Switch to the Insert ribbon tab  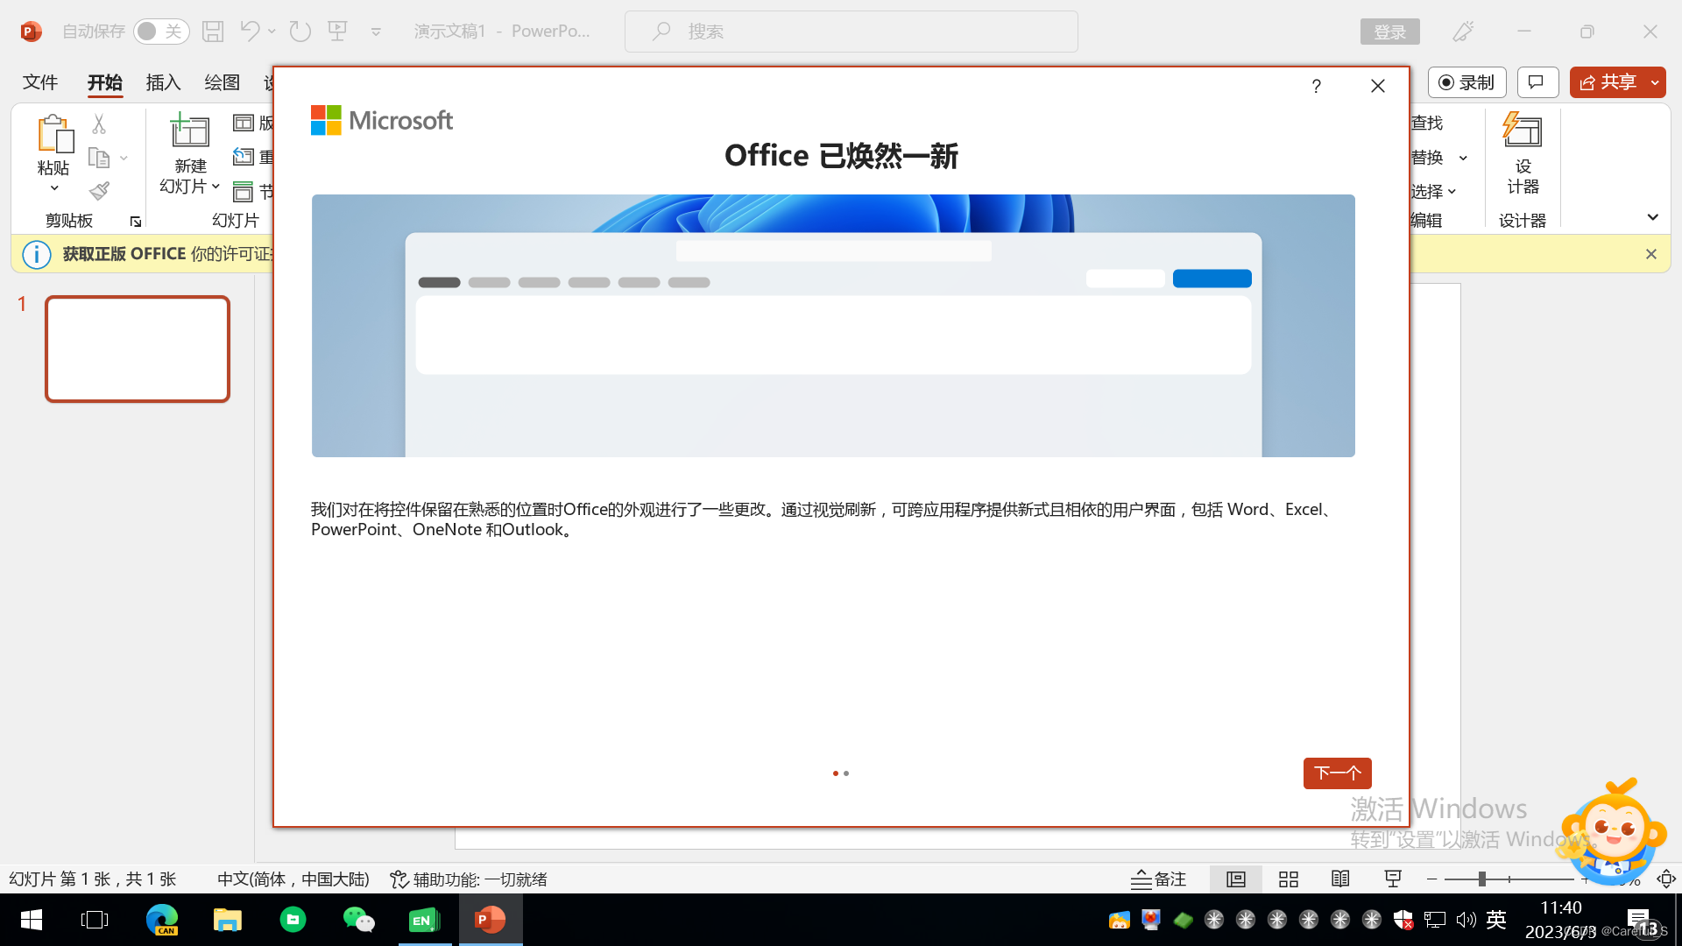click(163, 82)
